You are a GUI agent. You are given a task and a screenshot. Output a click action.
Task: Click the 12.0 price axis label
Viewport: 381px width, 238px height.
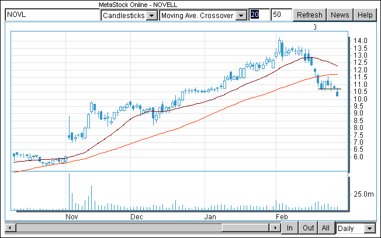(x=361, y=70)
